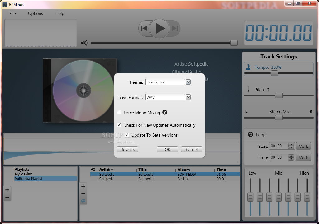Click the BPMinus app title icon
This screenshot has width=319, height=224.
[5, 4]
